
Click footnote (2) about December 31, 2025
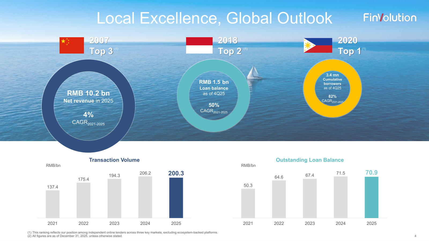coord(75,236)
